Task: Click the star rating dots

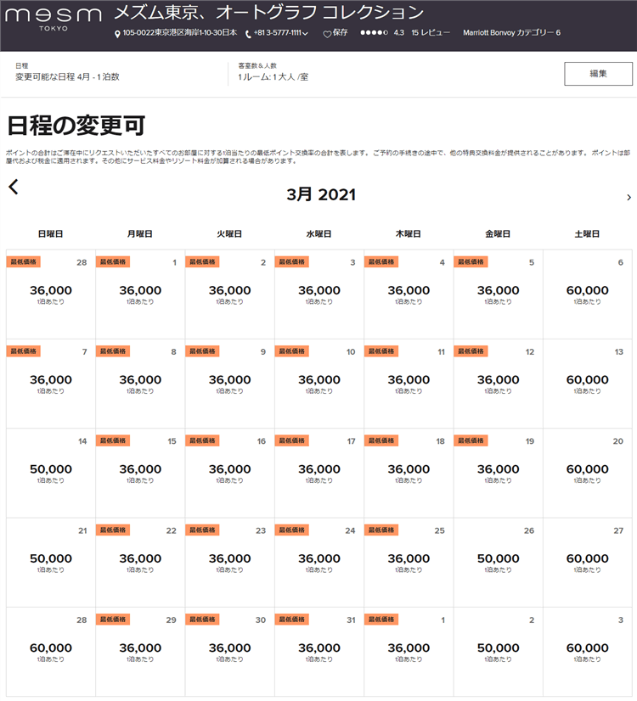Action: (x=375, y=33)
